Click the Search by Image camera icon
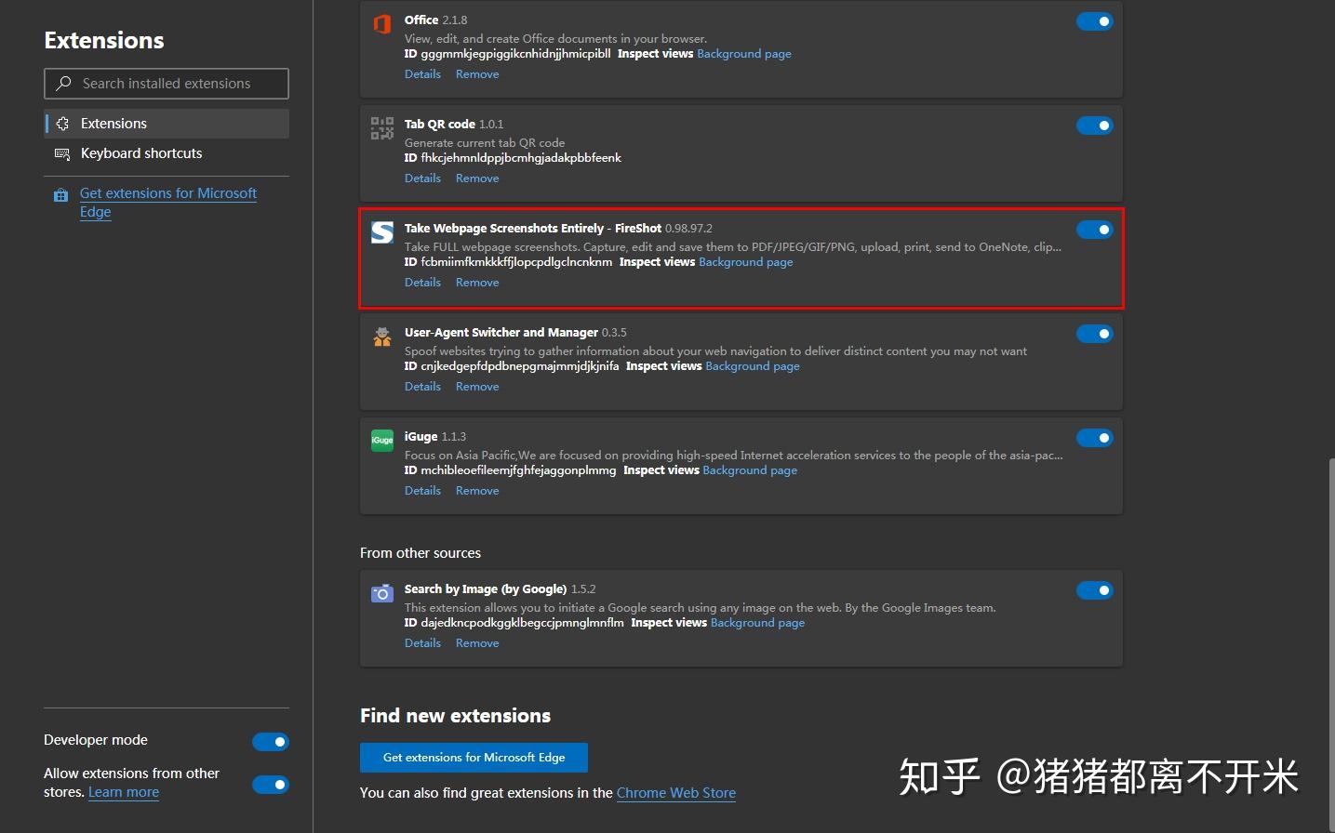The width and height of the screenshot is (1335, 833). (x=382, y=593)
